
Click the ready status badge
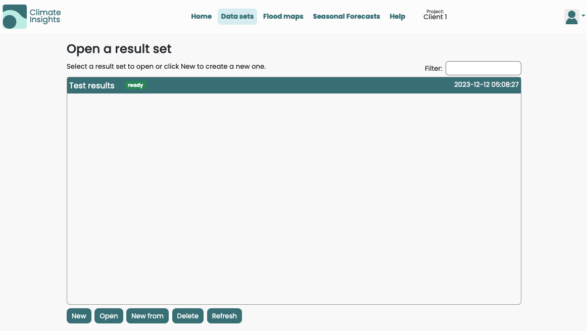[135, 85]
